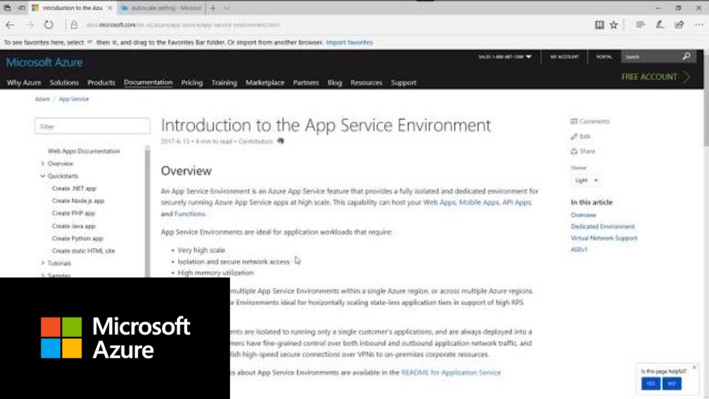The width and height of the screenshot is (709, 399).
Task: Open the Hub lines icon in toolbar
Action: tap(640, 25)
